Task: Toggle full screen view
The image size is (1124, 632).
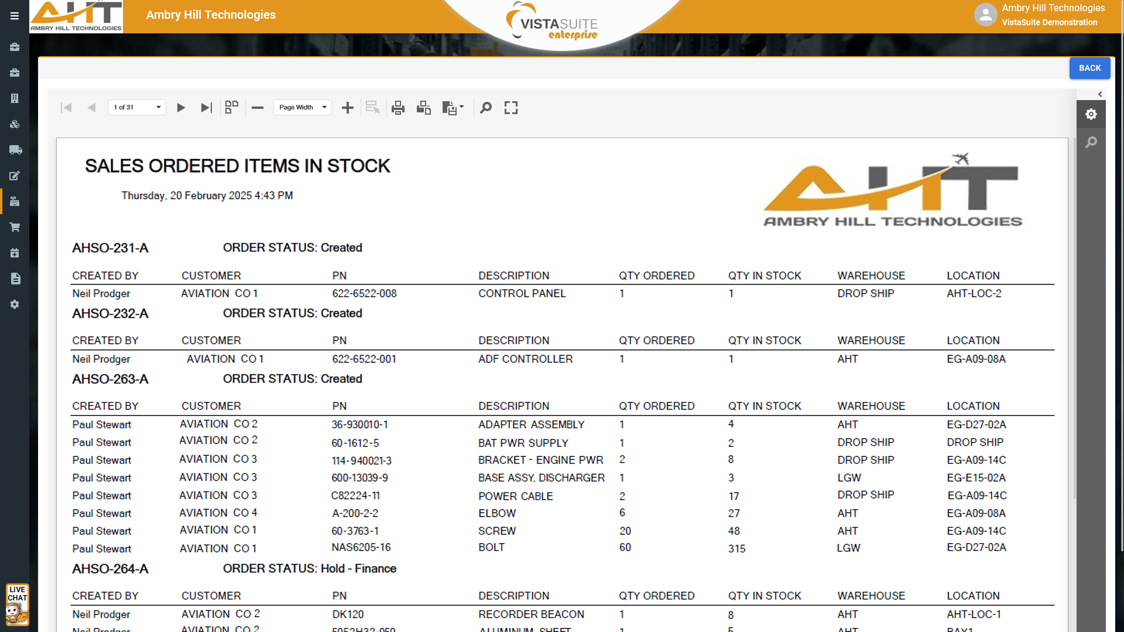Action: click(x=511, y=108)
